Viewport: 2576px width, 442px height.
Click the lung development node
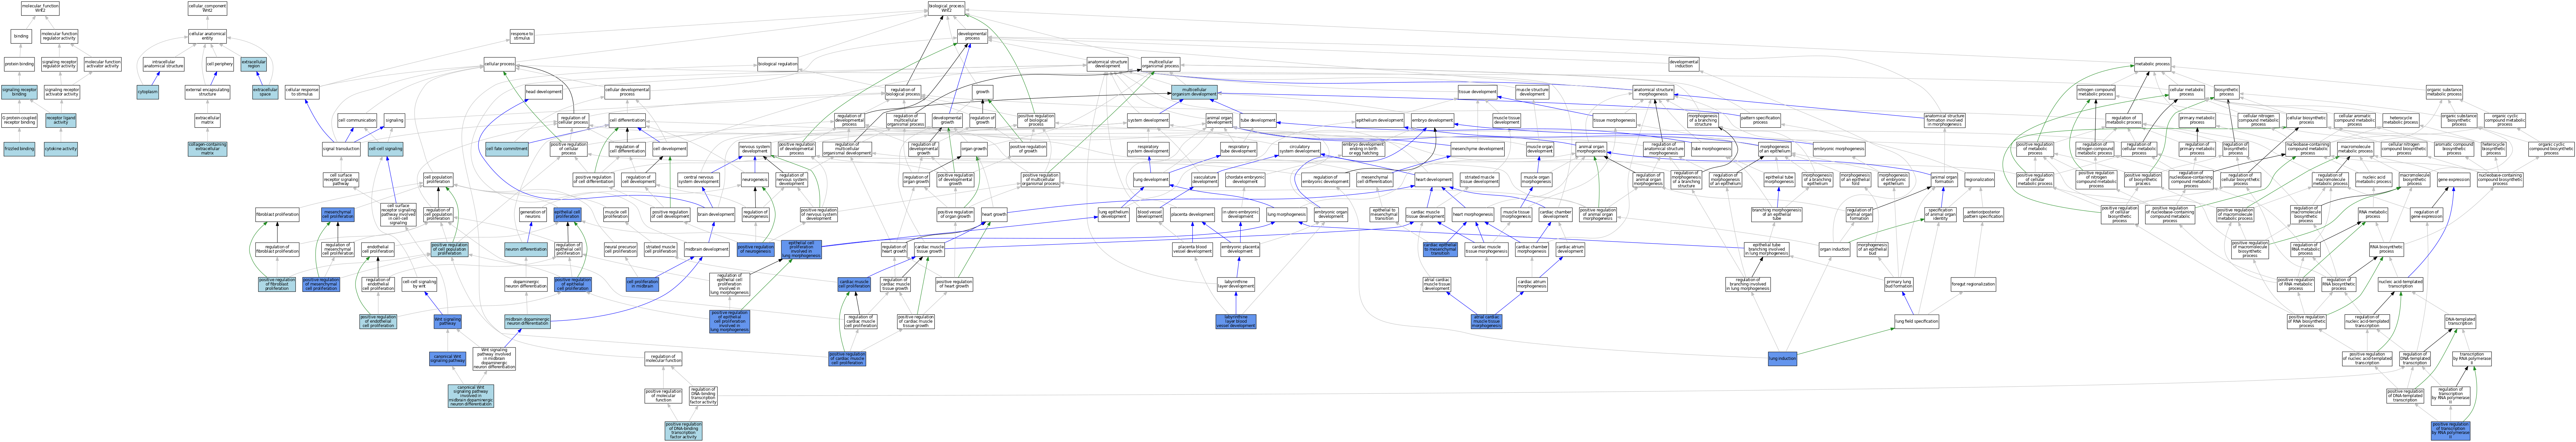(x=1151, y=180)
